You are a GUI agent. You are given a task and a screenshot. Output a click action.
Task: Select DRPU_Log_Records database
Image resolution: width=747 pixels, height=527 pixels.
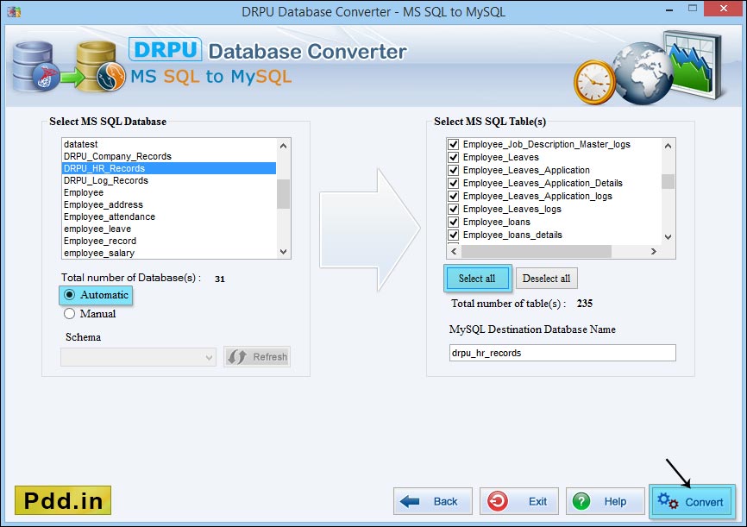click(169, 180)
